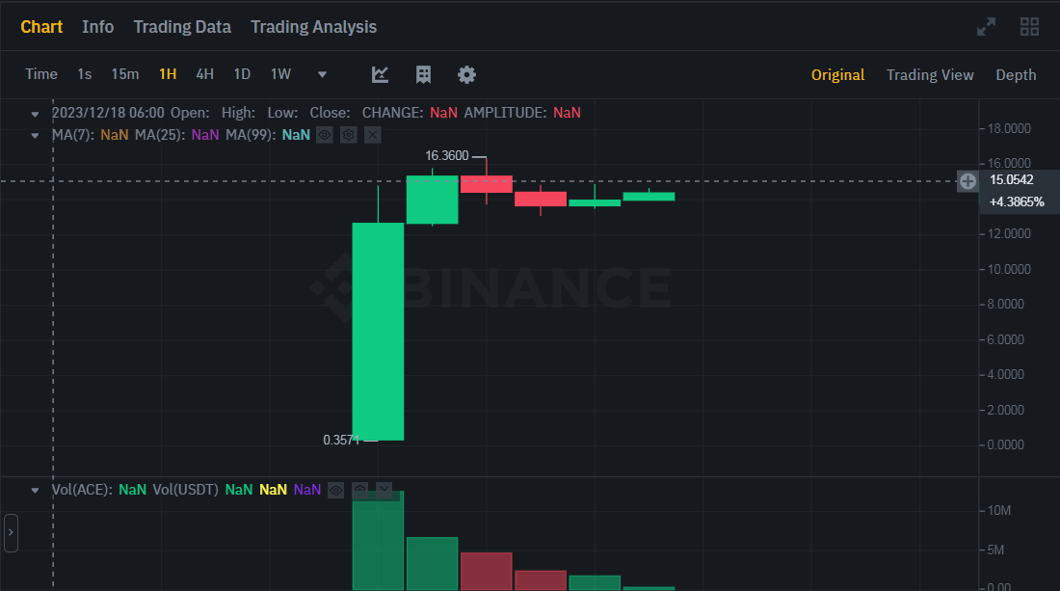Show the Depth chart
The height and width of the screenshot is (591, 1060).
(1016, 74)
